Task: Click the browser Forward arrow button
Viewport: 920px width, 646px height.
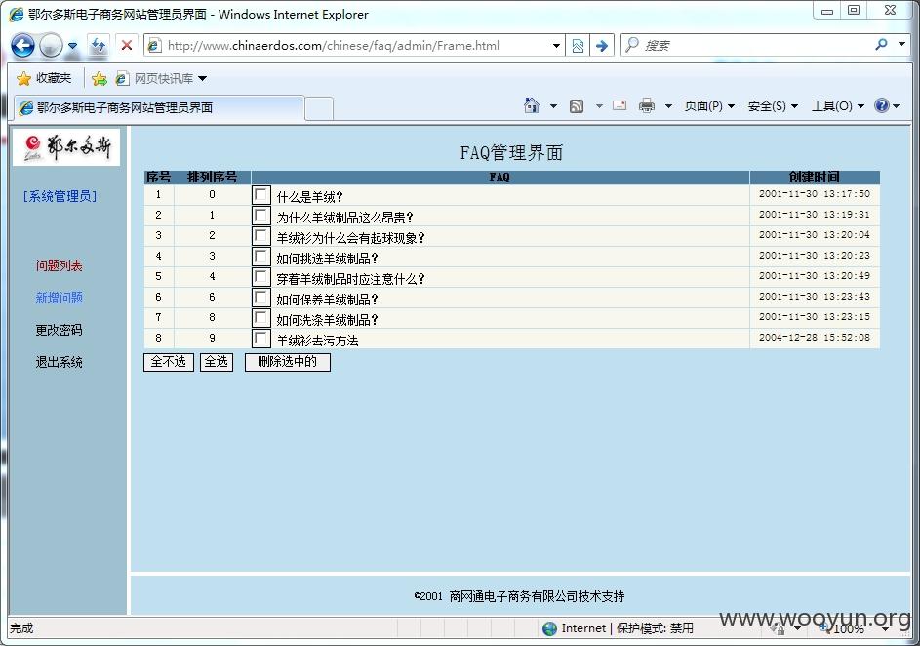Action: [51, 45]
